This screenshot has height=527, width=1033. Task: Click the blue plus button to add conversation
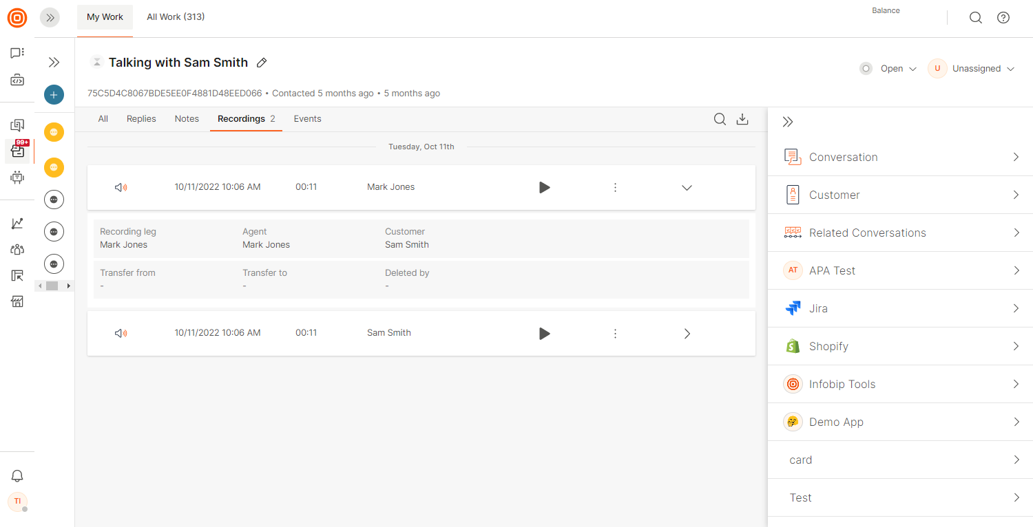pos(54,95)
